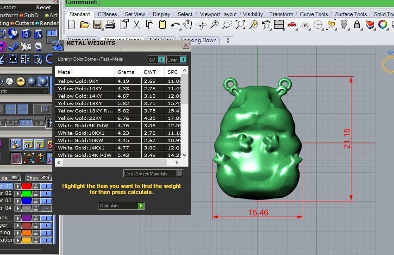The height and width of the screenshot is (255, 394).
Task: Expand layer 01 arrow
Action: point(18,186)
